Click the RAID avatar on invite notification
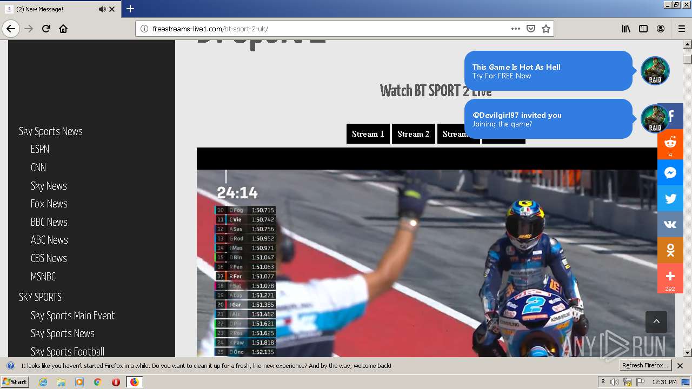The image size is (692, 389). tap(655, 119)
